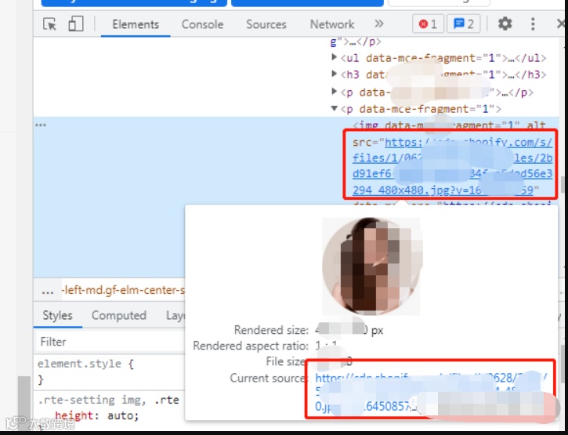
Task: Click the .rte-setting img selector
Action: coord(92,400)
